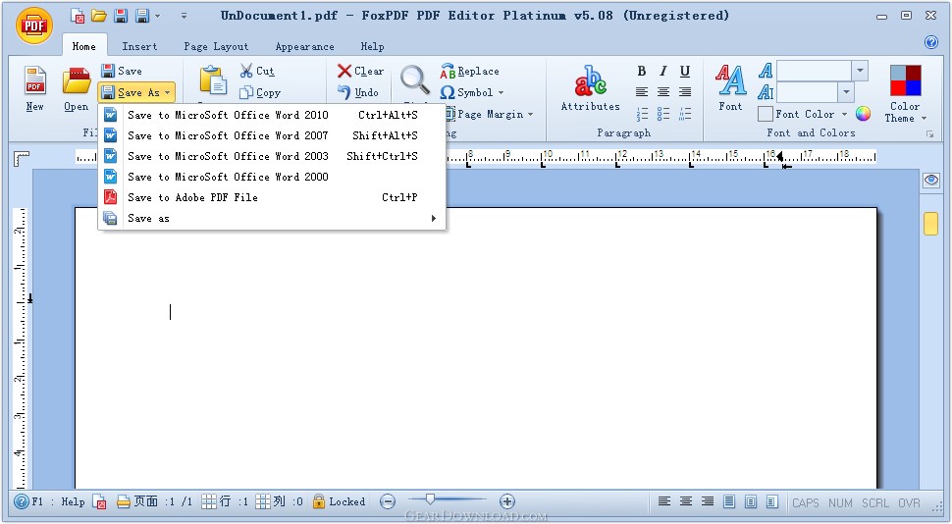Click the zoom in plus button

coord(507,501)
